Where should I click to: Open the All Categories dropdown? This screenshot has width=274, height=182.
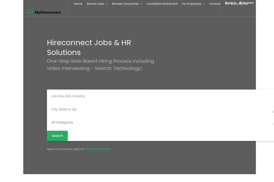pyautogui.click(x=160, y=122)
